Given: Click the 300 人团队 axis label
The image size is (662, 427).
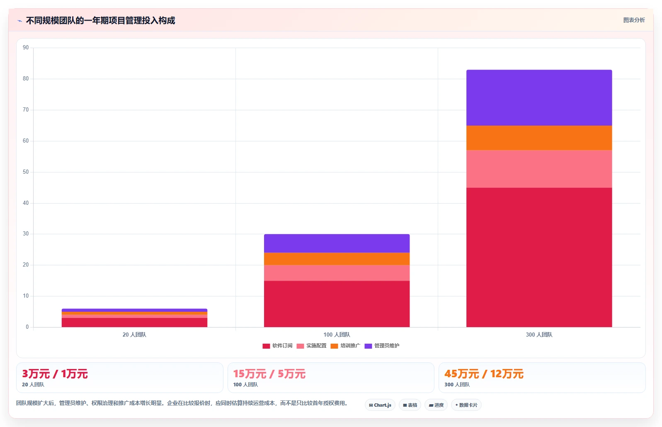Looking at the screenshot, I should pyautogui.click(x=539, y=335).
